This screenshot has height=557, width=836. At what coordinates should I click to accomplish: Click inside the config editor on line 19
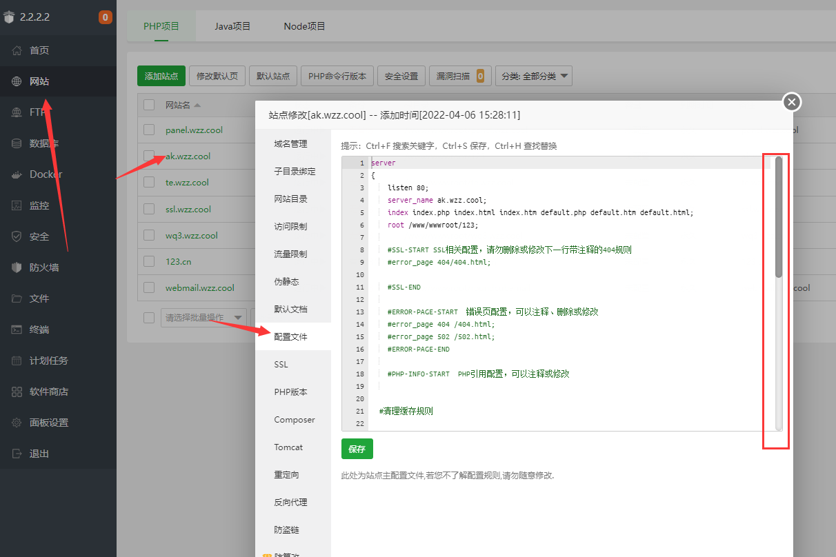pos(570,387)
